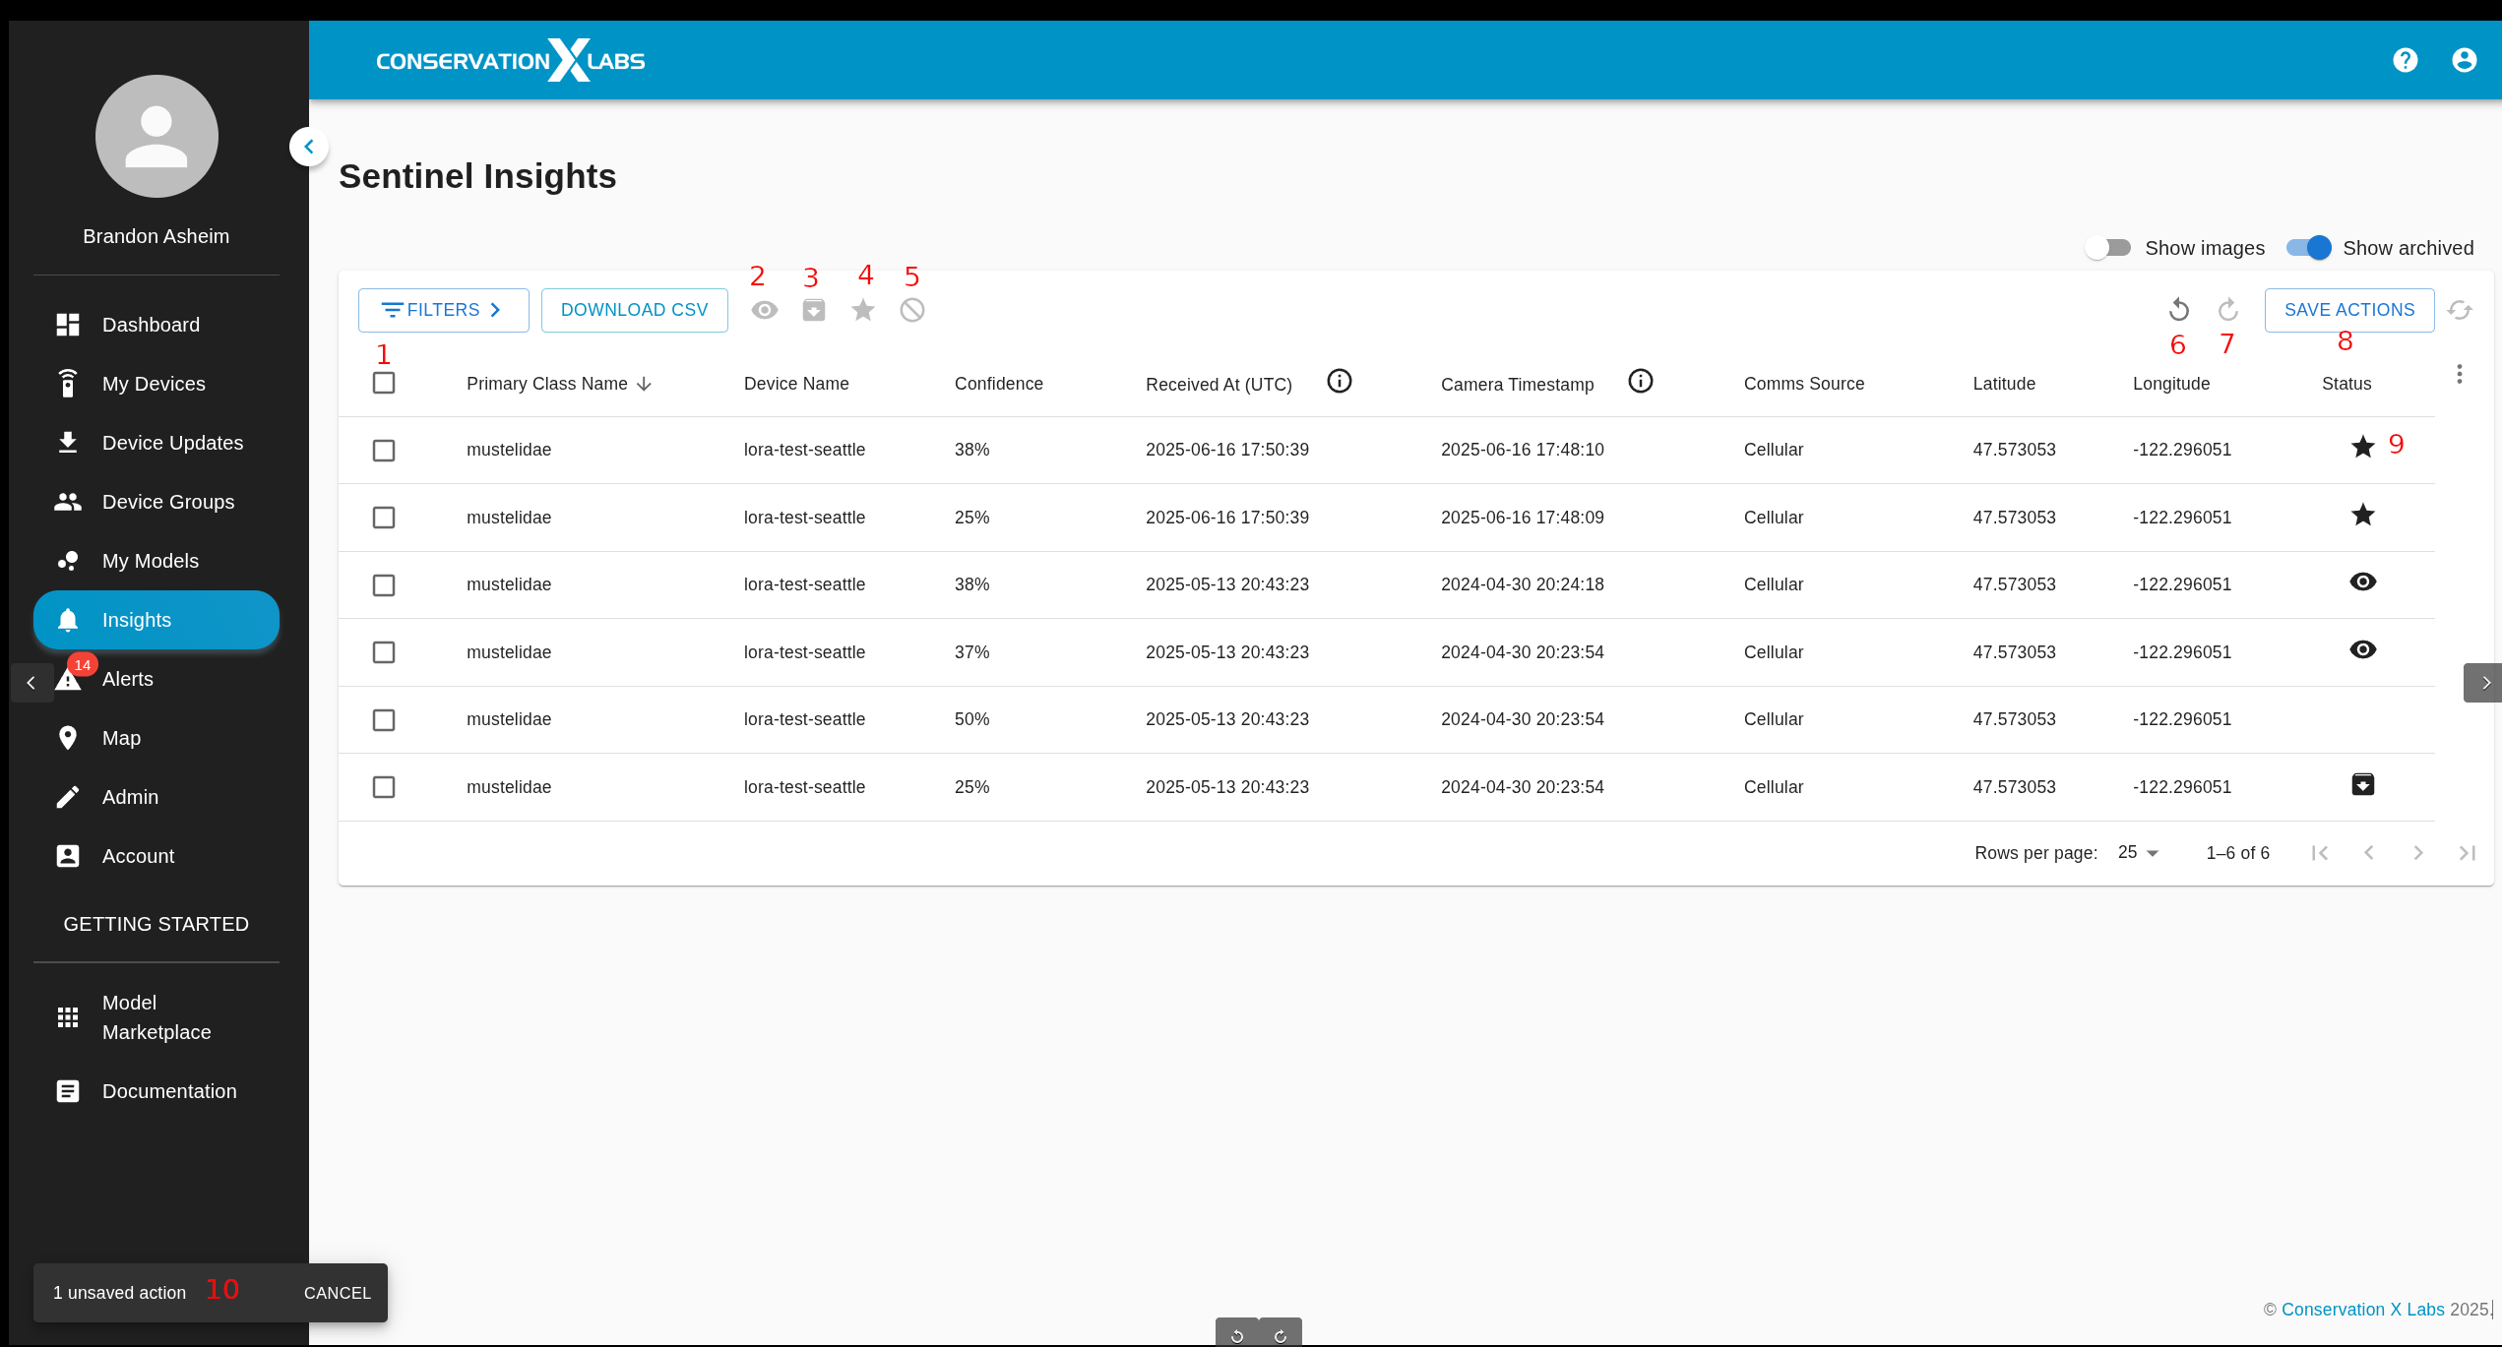
Task: Click the star favorite toolbar icon
Action: tap(863, 310)
